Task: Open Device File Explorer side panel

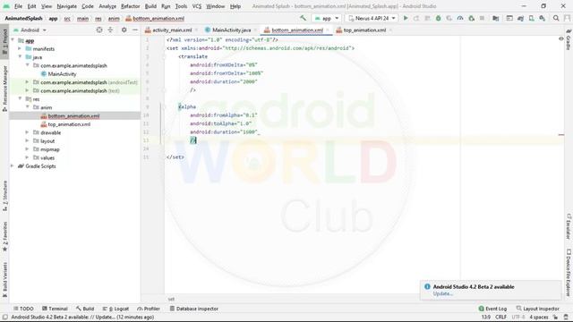Action: (569, 272)
